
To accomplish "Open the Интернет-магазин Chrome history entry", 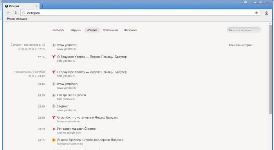I will point(76,129).
